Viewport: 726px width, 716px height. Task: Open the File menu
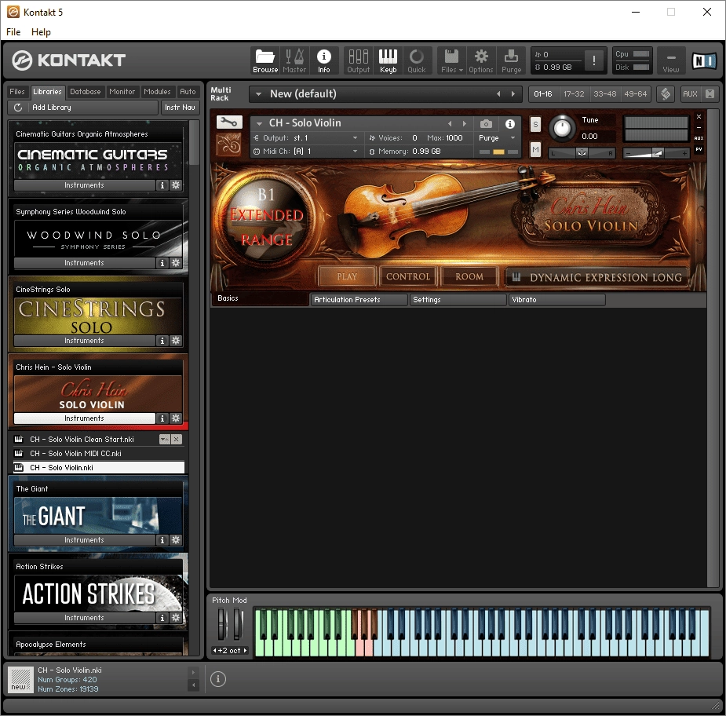[13, 32]
